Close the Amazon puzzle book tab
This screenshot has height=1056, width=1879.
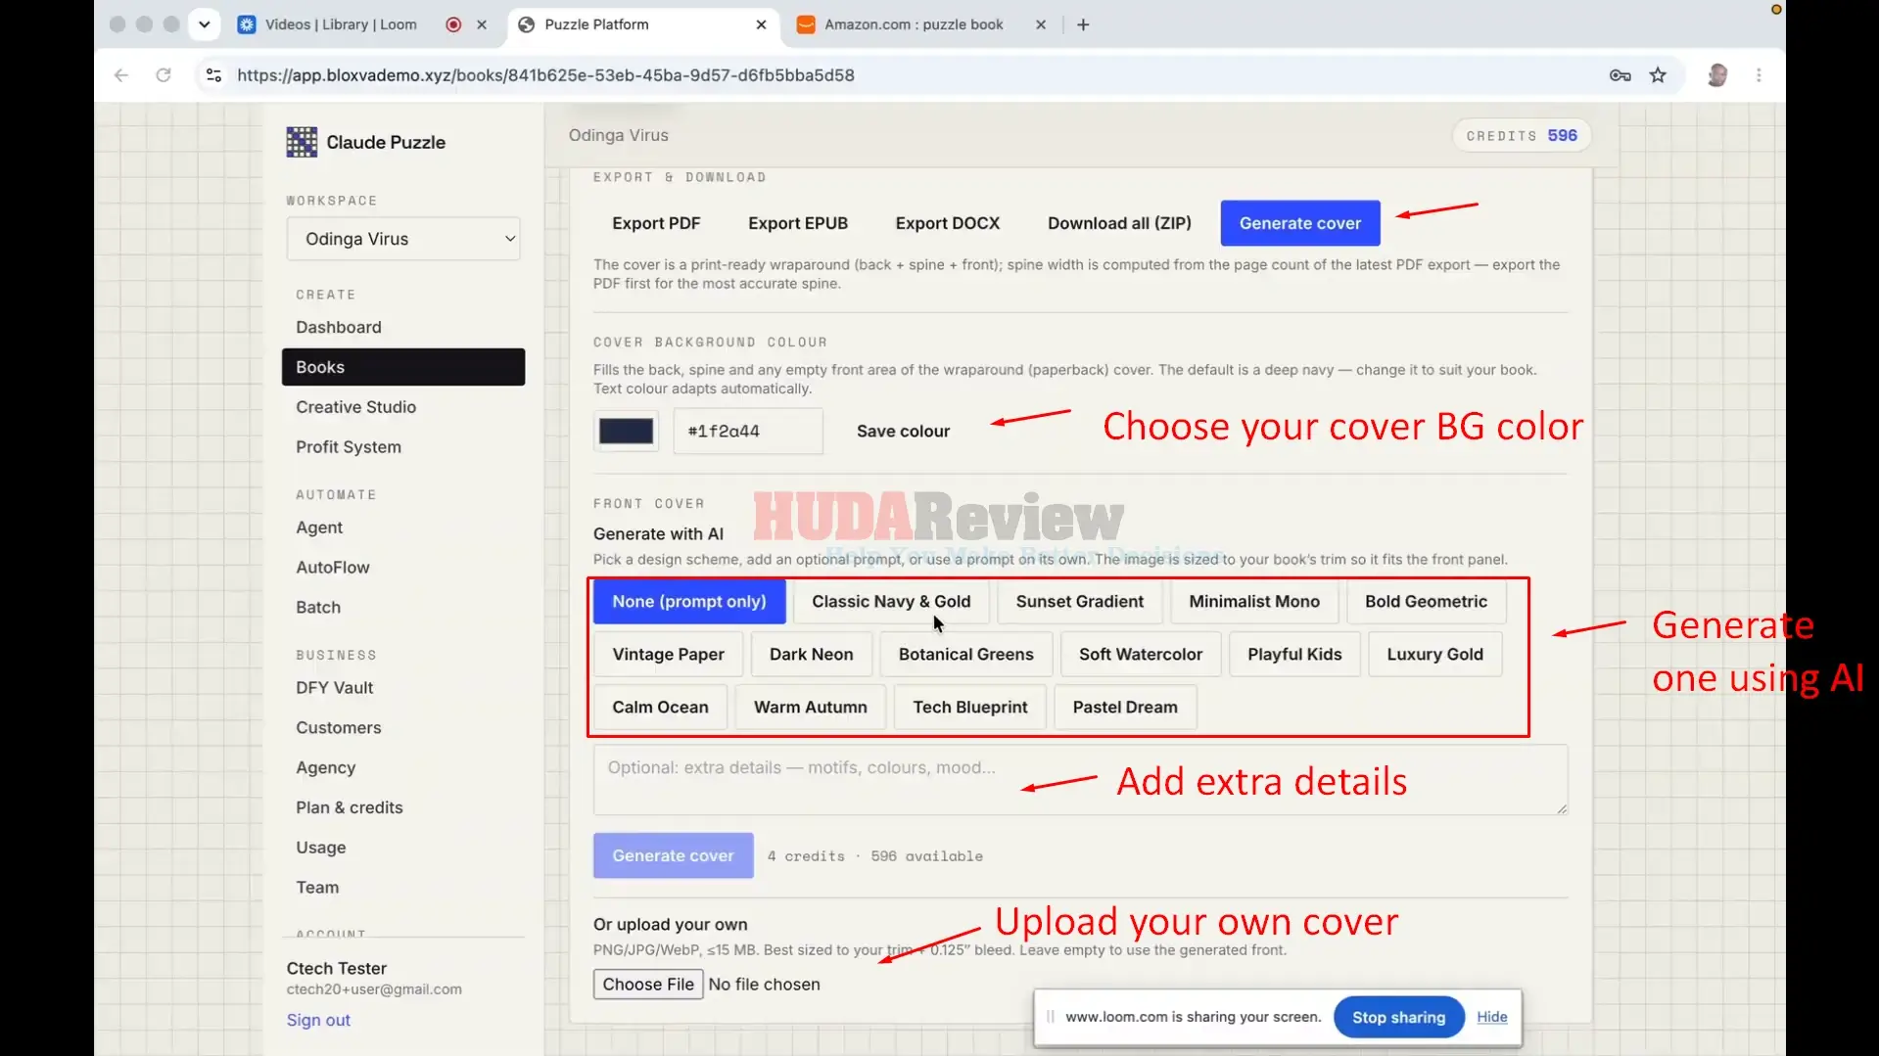pyautogui.click(x=1041, y=24)
